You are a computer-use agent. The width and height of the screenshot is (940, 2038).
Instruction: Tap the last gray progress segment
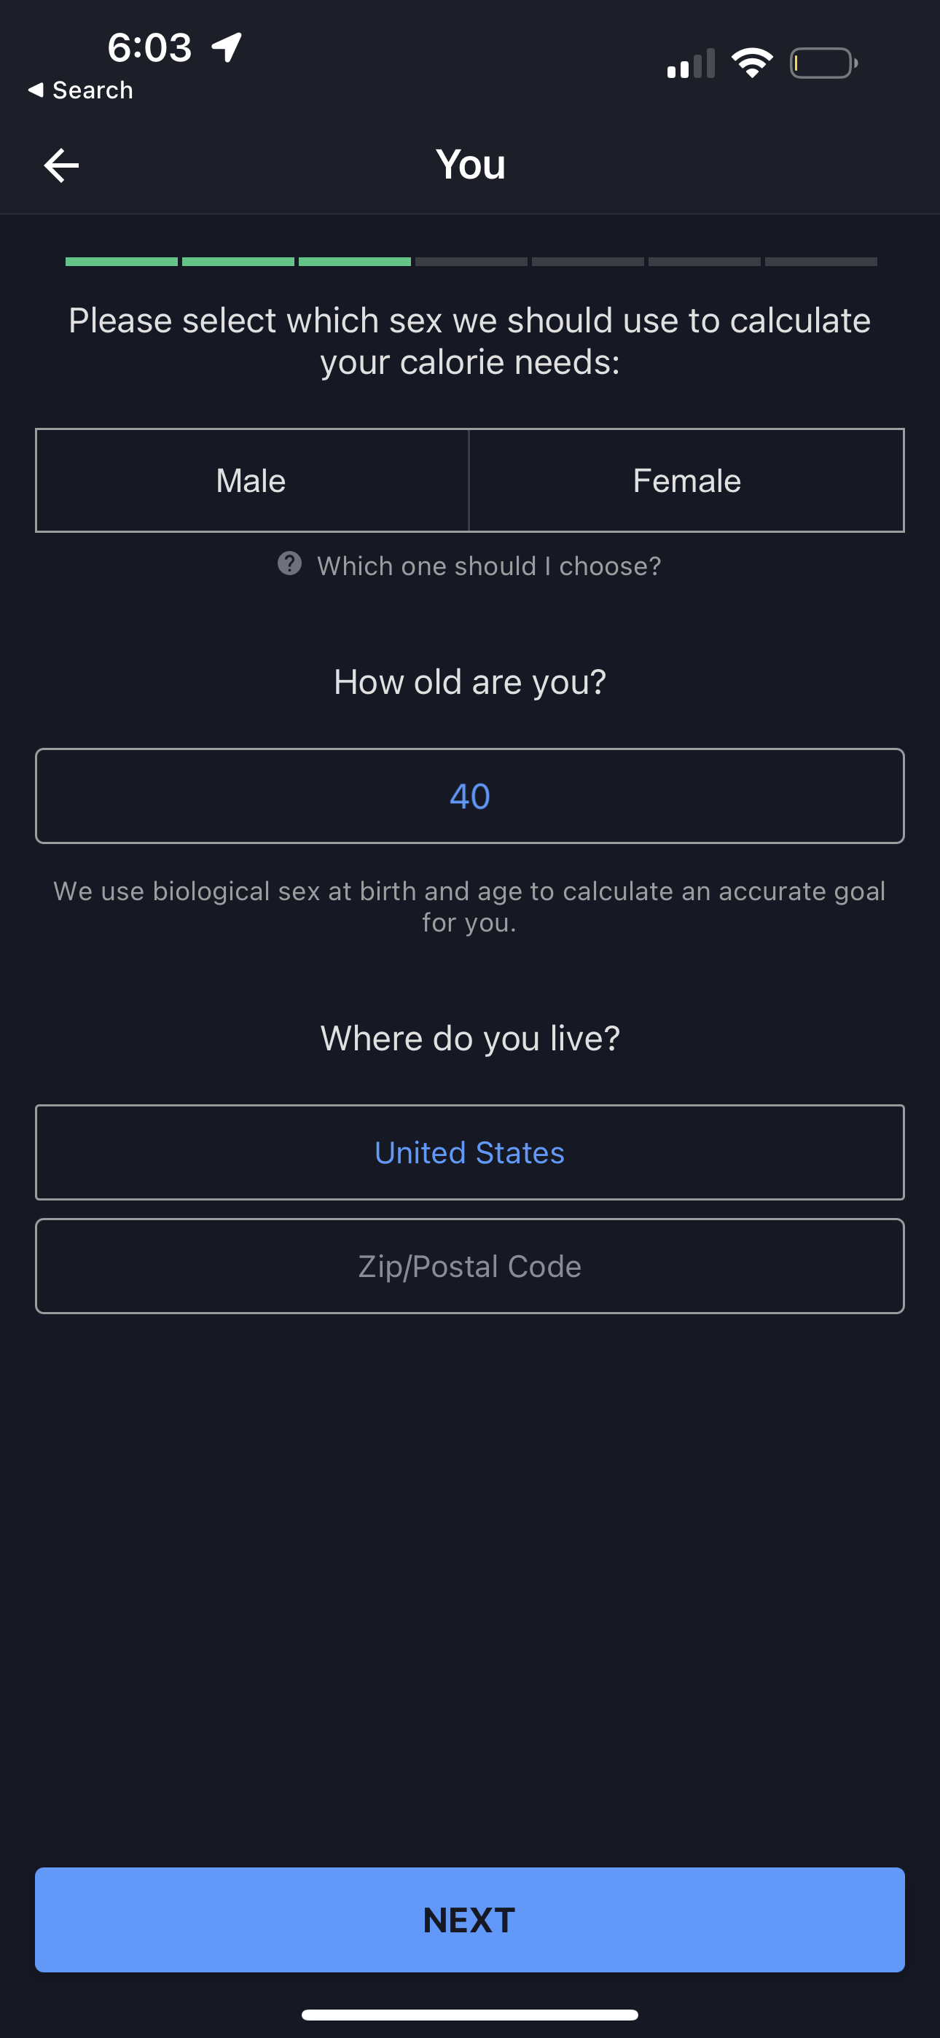(820, 262)
